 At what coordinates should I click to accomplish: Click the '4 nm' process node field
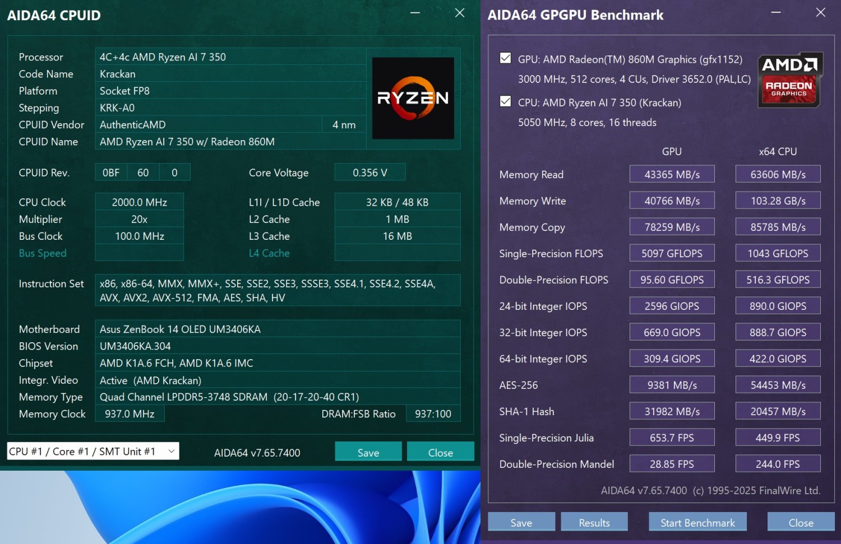pyautogui.click(x=344, y=124)
